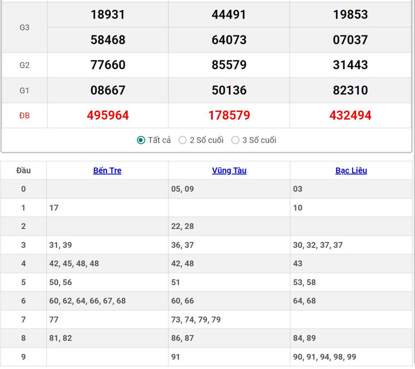Choose the "2 Số cuối" filter

coord(183,140)
